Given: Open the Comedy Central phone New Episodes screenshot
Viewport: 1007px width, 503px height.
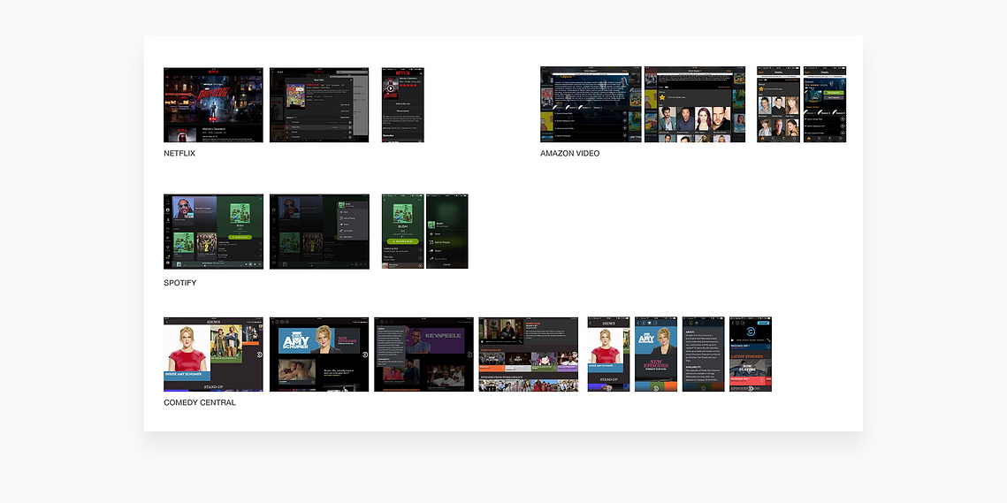Looking at the screenshot, I should (656, 354).
